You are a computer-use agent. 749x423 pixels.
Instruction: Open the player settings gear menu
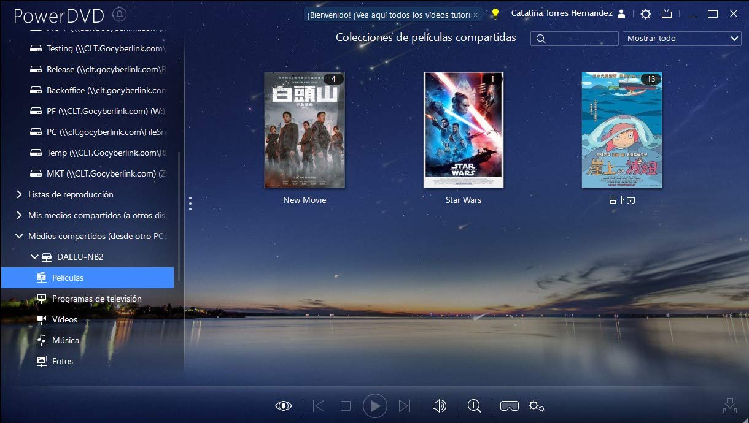tap(537, 405)
